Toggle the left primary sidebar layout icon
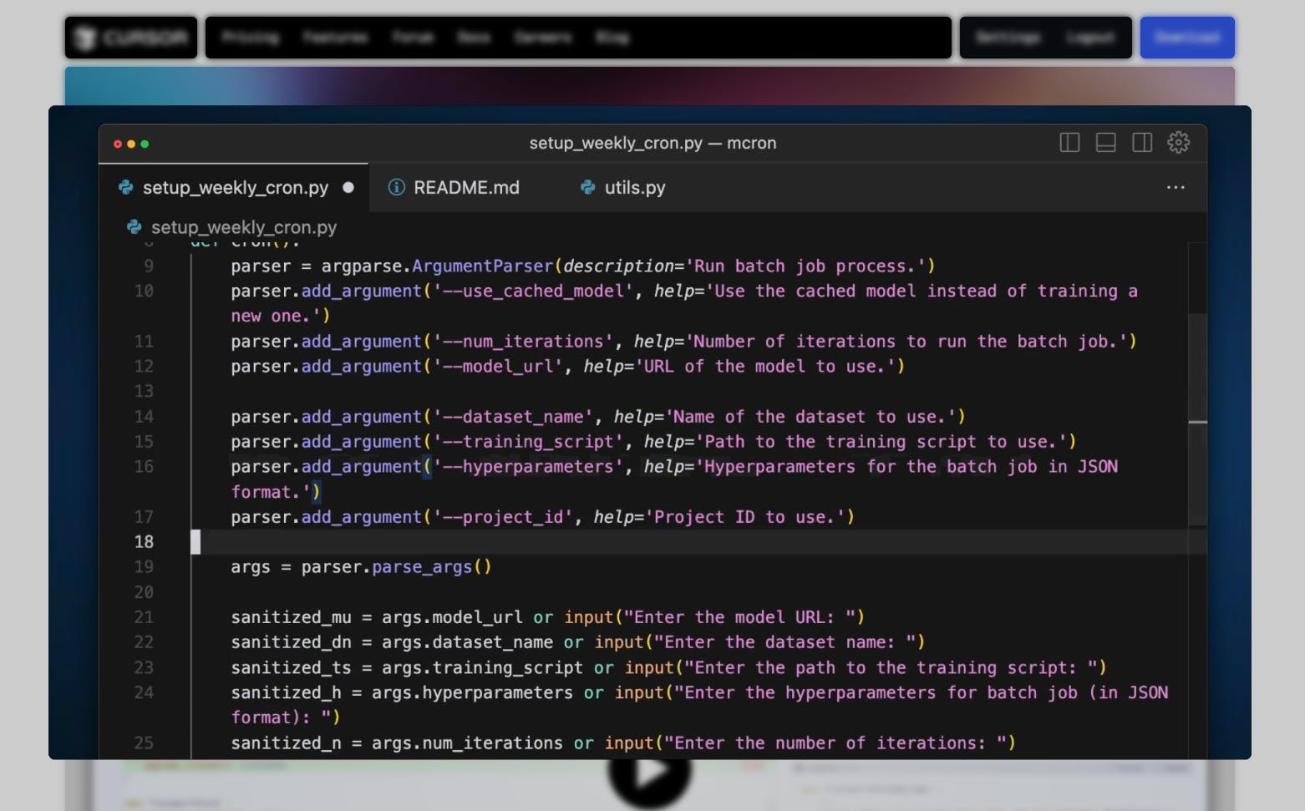Image resolution: width=1305 pixels, height=811 pixels. 1069,143
